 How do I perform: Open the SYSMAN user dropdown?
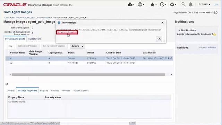204,5
